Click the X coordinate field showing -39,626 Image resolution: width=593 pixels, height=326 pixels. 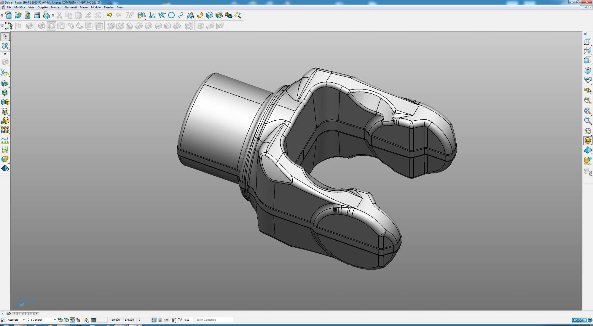(116, 320)
